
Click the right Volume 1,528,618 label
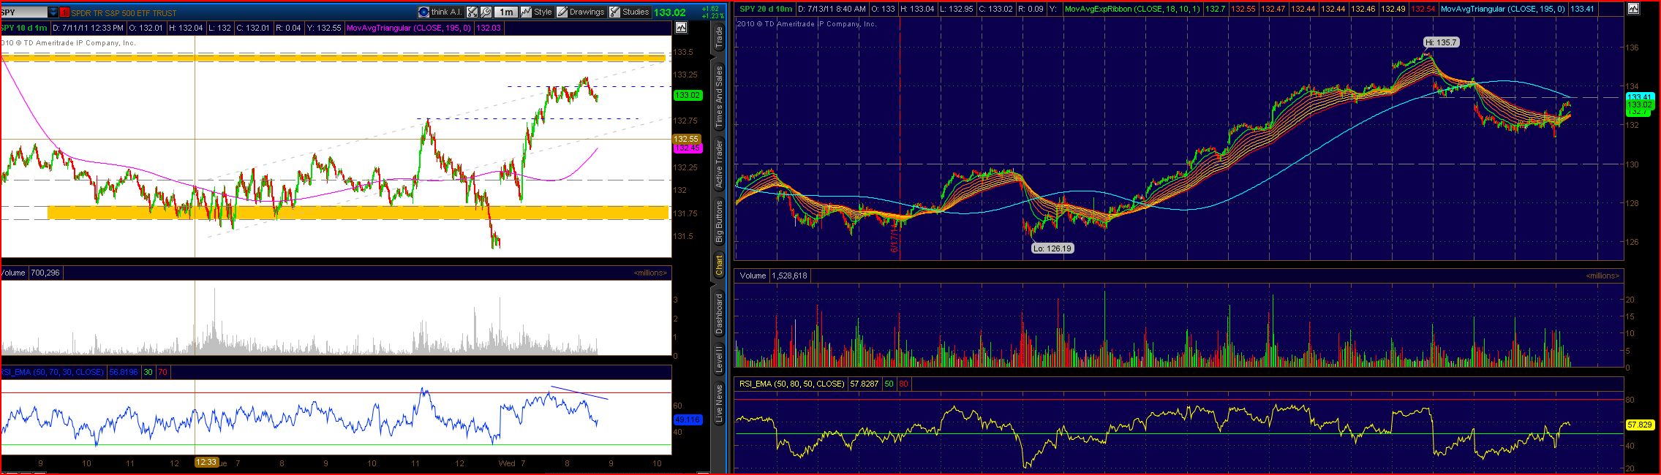tap(773, 275)
